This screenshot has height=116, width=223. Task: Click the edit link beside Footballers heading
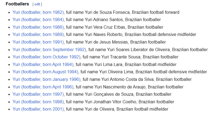coord(37,4)
